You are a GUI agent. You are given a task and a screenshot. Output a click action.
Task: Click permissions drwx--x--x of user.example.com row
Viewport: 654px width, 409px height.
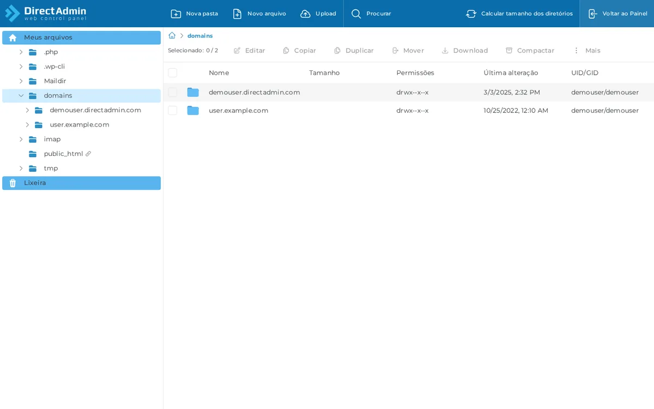click(x=413, y=110)
